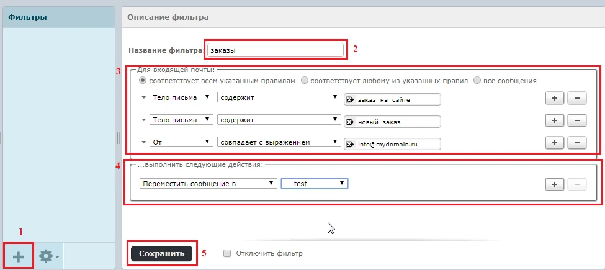Remove the 'заказ на сайте' rule row

[x=576, y=98]
